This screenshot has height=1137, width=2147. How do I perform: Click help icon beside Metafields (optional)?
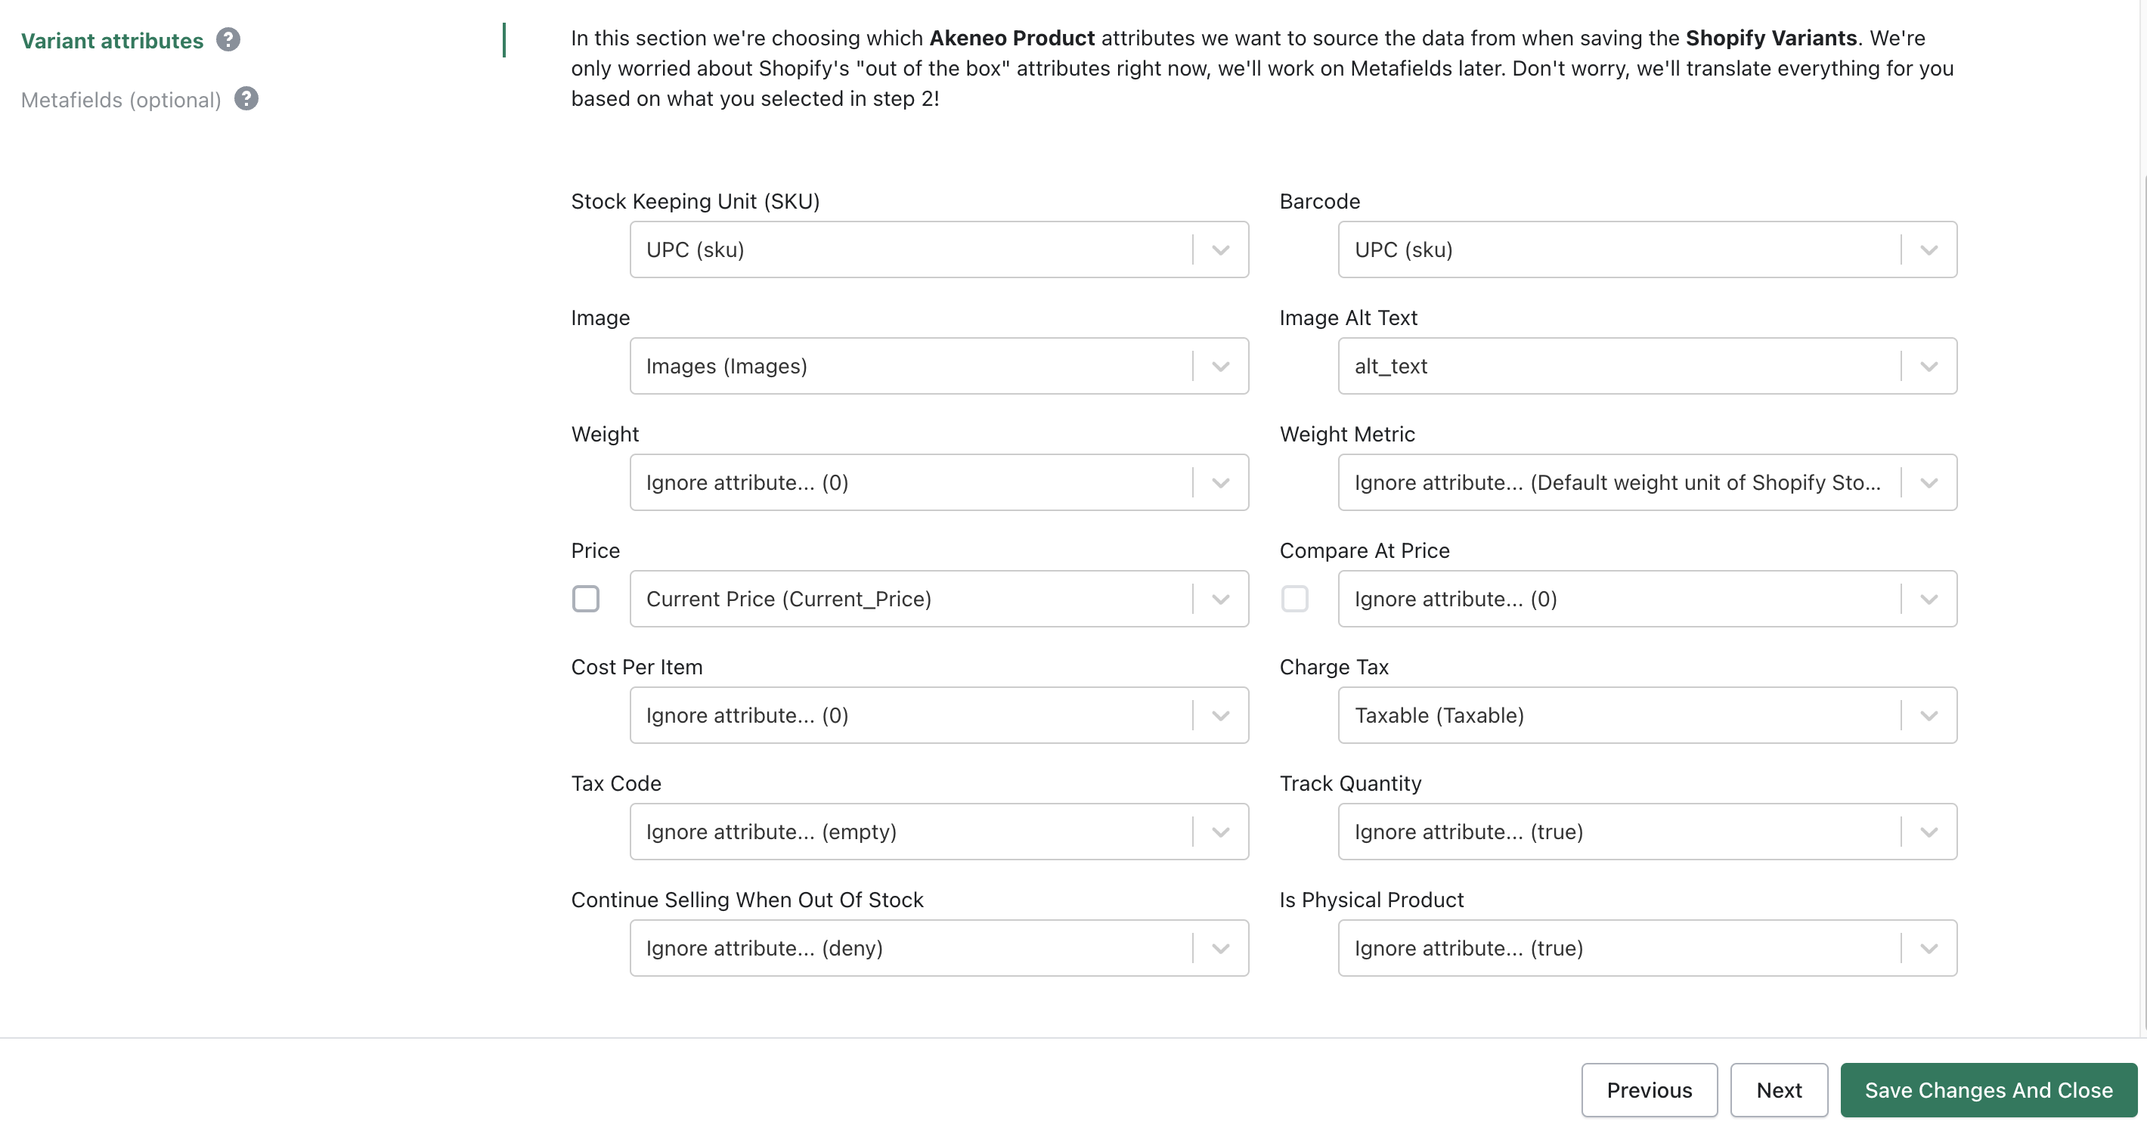(x=246, y=99)
